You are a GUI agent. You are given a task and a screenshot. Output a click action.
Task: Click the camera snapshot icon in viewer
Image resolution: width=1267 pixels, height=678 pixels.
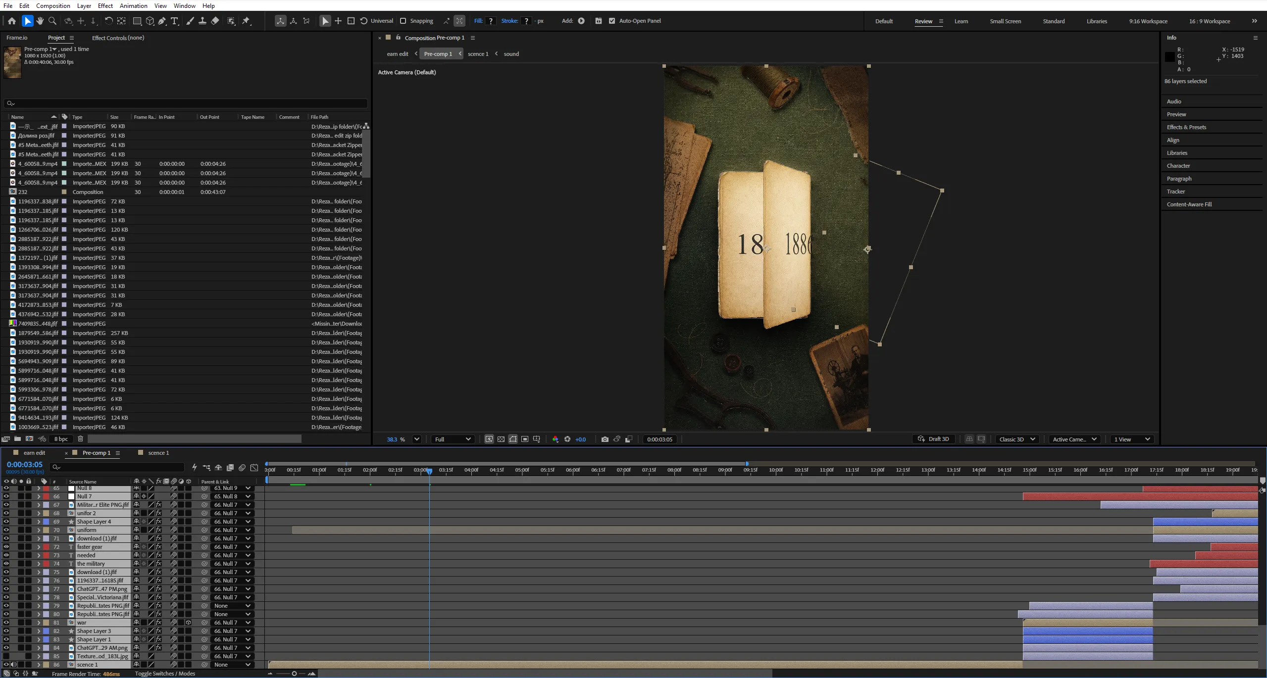point(605,439)
